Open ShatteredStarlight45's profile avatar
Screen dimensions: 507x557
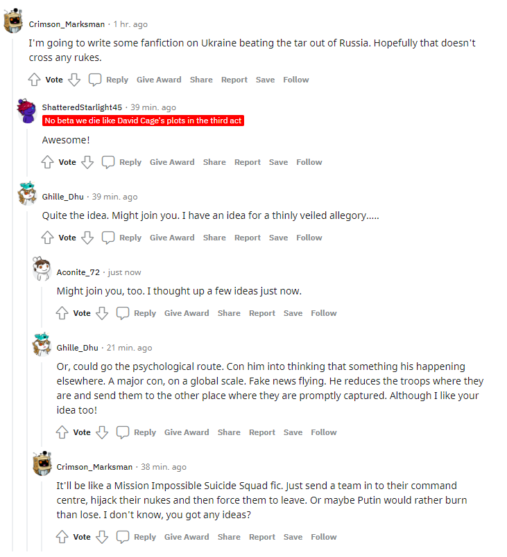coord(28,111)
